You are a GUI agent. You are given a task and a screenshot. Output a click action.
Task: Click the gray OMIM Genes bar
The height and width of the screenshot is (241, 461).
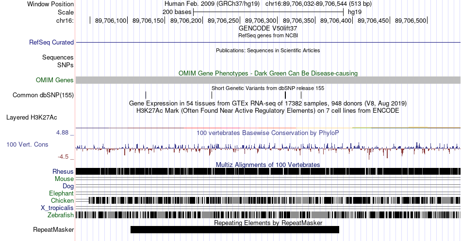[268, 80]
